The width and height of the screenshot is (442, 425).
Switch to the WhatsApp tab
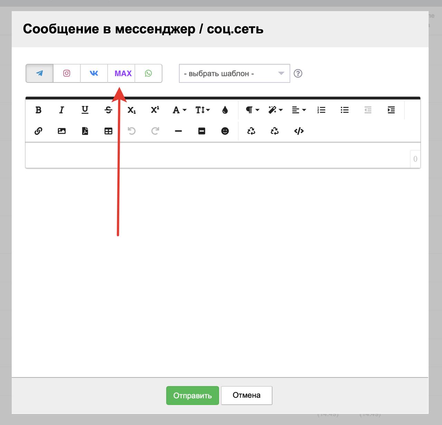(x=148, y=73)
